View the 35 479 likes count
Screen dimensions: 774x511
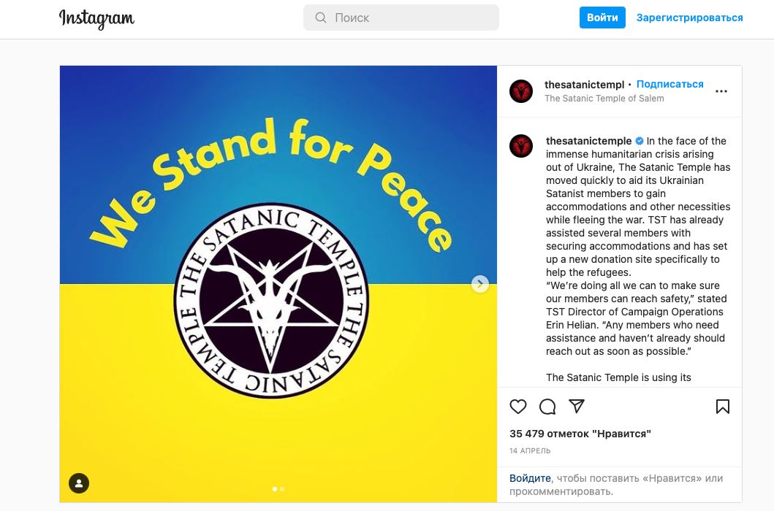[580, 434]
